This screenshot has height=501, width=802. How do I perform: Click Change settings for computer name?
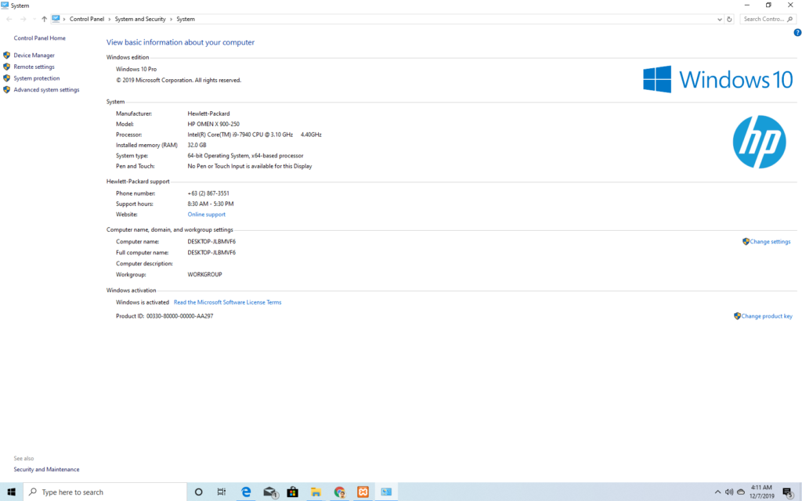point(770,242)
